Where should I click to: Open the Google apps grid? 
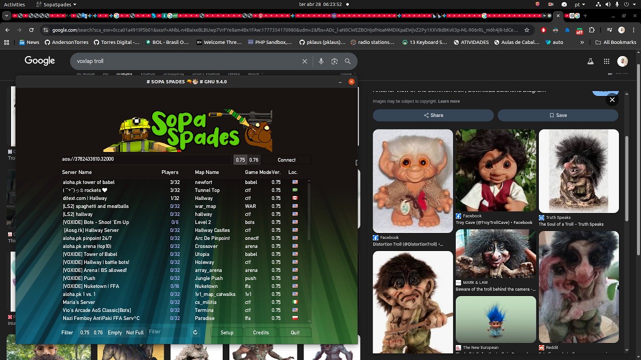click(606, 61)
